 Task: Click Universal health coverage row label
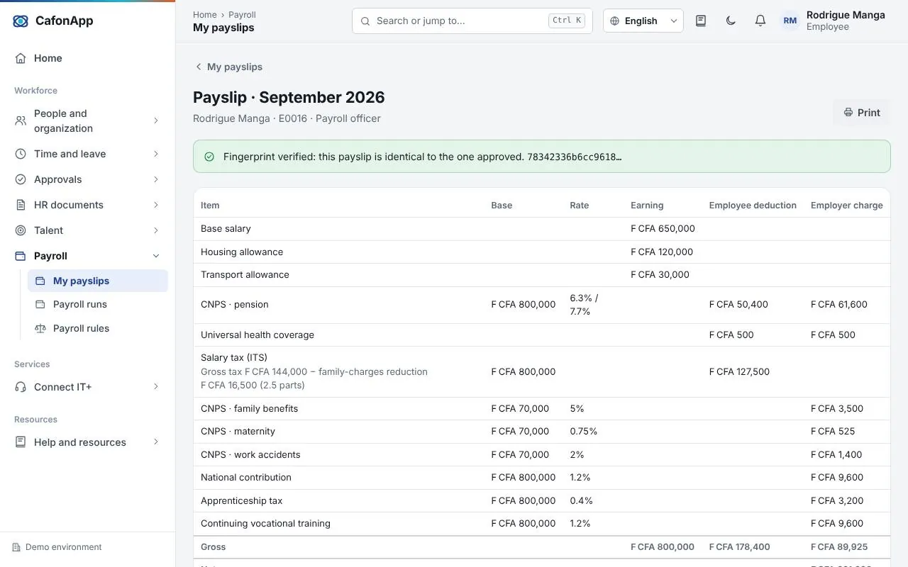258,335
